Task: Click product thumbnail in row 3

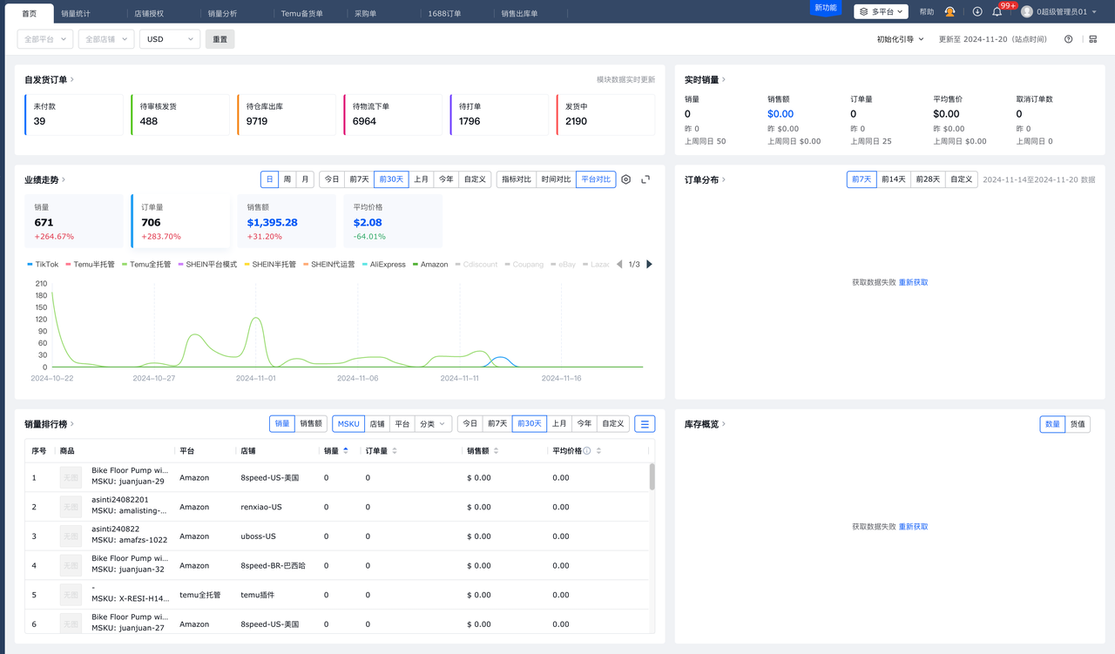Action: tap(71, 536)
